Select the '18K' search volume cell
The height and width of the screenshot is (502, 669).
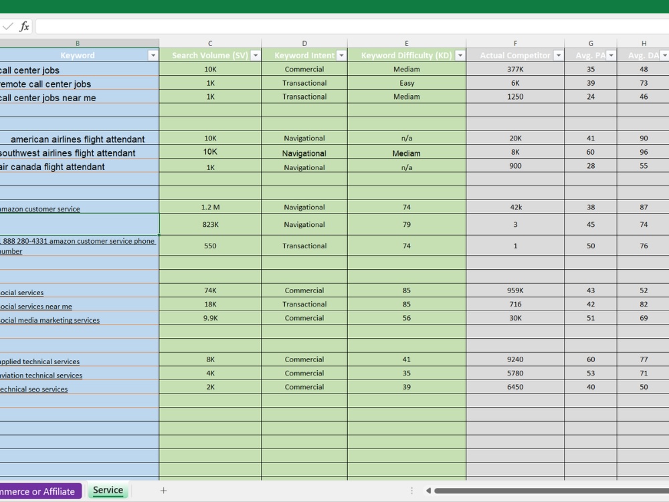pyautogui.click(x=210, y=304)
